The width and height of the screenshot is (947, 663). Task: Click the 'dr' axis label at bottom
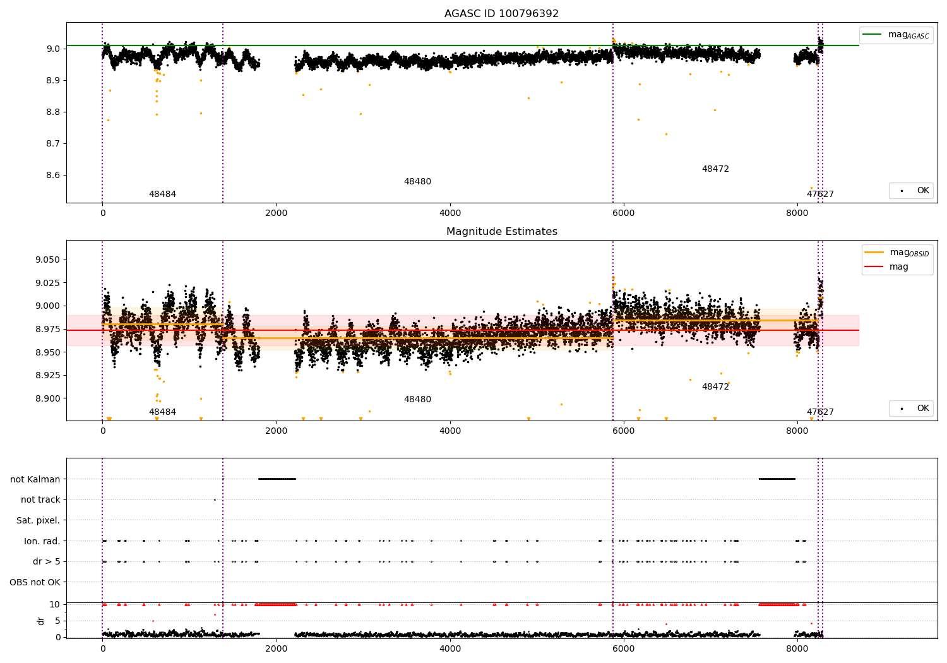(41, 621)
